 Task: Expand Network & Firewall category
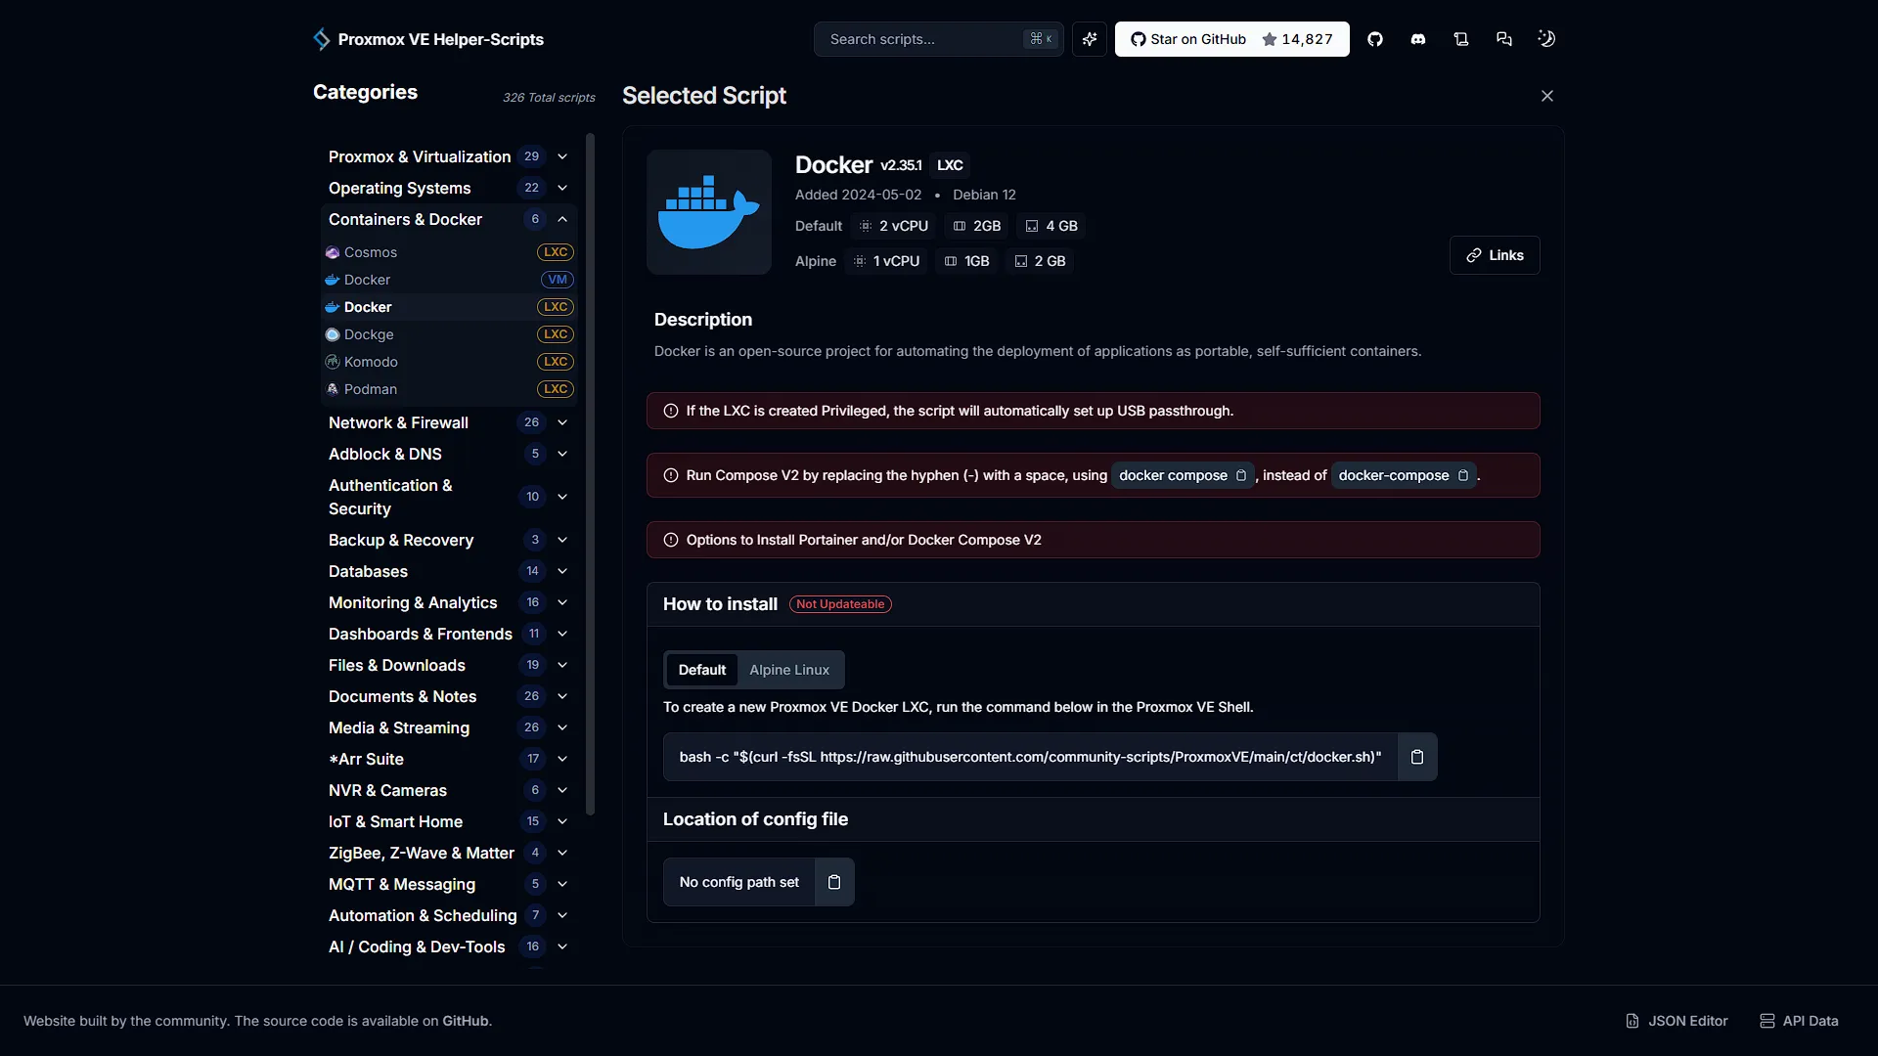click(449, 422)
